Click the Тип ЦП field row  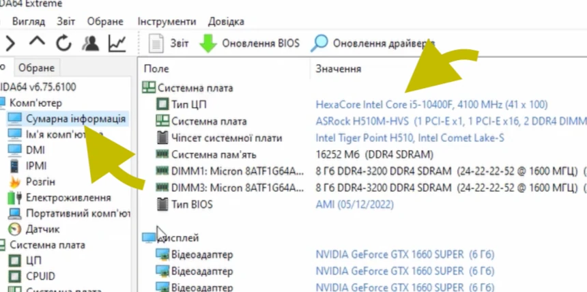click(188, 104)
